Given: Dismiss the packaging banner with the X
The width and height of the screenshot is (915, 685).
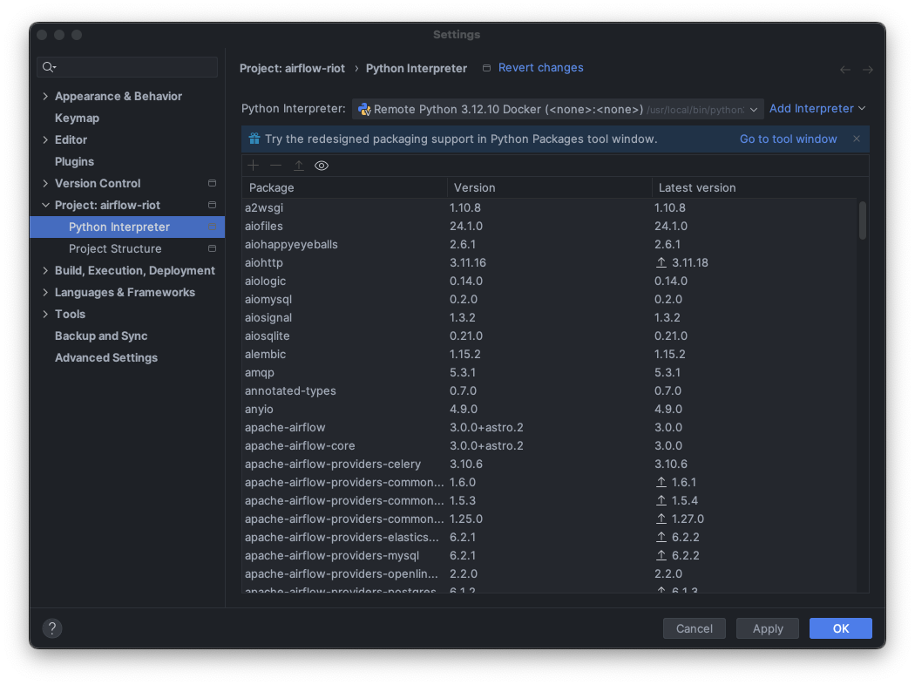Looking at the screenshot, I should [x=856, y=139].
